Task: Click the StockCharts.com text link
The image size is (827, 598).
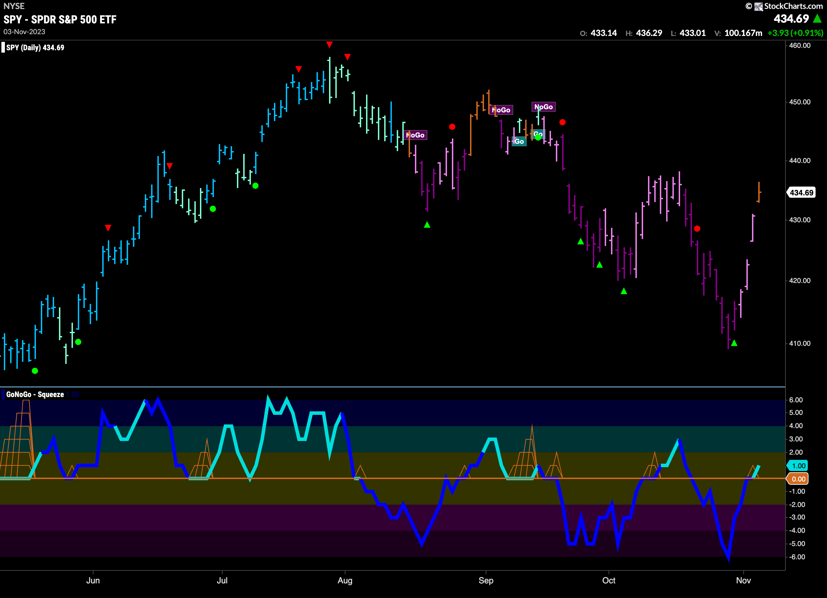Action: tap(794, 6)
